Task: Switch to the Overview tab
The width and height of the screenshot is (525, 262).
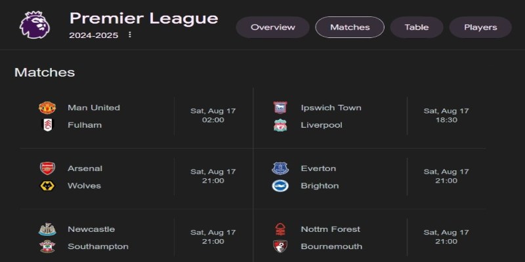Action: (273, 28)
